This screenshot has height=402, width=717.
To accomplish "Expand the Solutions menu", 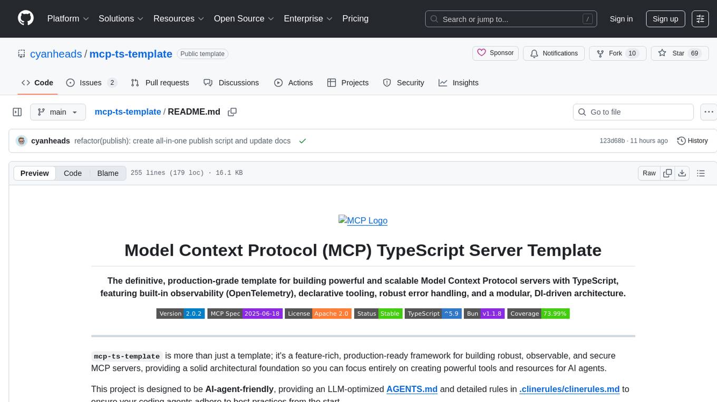I will pyautogui.click(x=121, y=18).
